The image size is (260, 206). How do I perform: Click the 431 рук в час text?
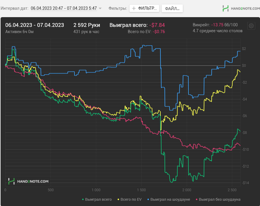click(86, 32)
